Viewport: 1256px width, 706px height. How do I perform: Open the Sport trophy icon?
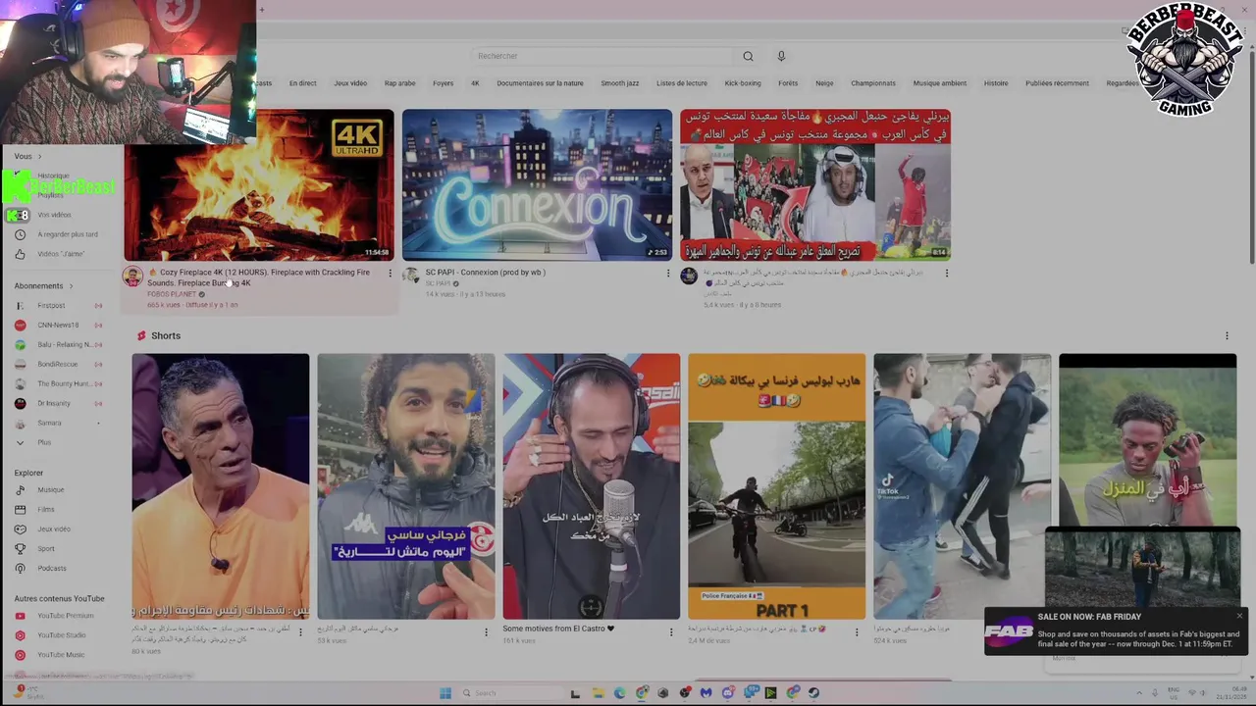pos(20,549)
